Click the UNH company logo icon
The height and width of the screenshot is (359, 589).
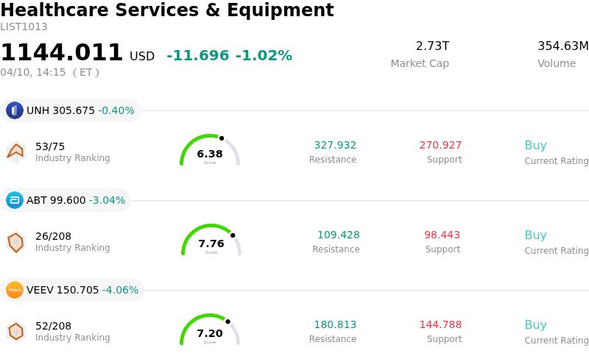pyautogui.click(x=15, y=110)
